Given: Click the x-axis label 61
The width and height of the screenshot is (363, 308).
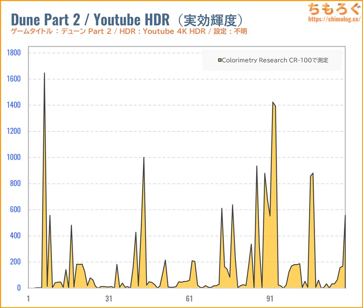Looking at the screenshot, I should [190, 298].
